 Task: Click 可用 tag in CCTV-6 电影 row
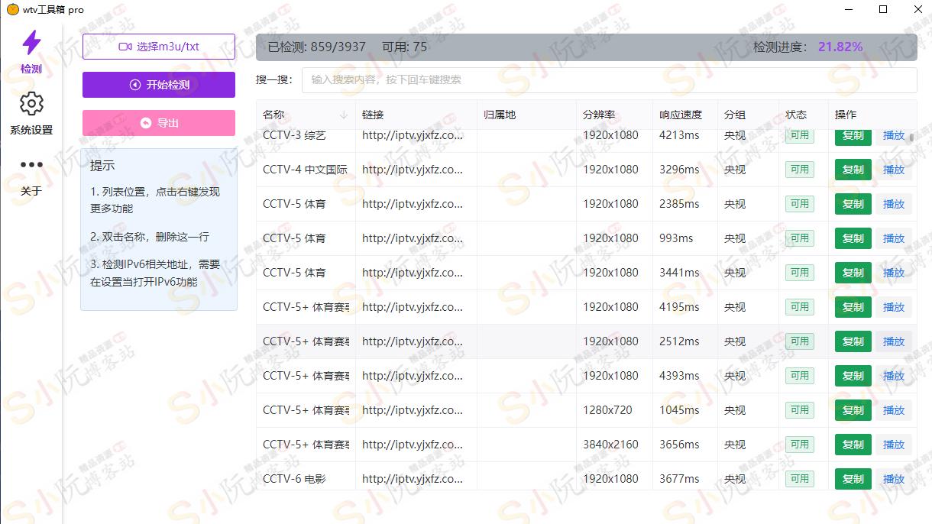coord(800,479)
